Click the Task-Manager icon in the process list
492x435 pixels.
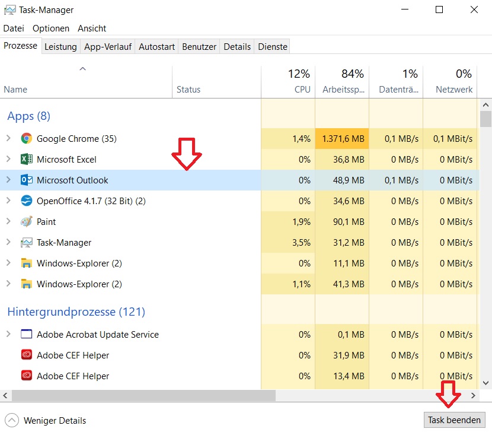click(27, 243)
